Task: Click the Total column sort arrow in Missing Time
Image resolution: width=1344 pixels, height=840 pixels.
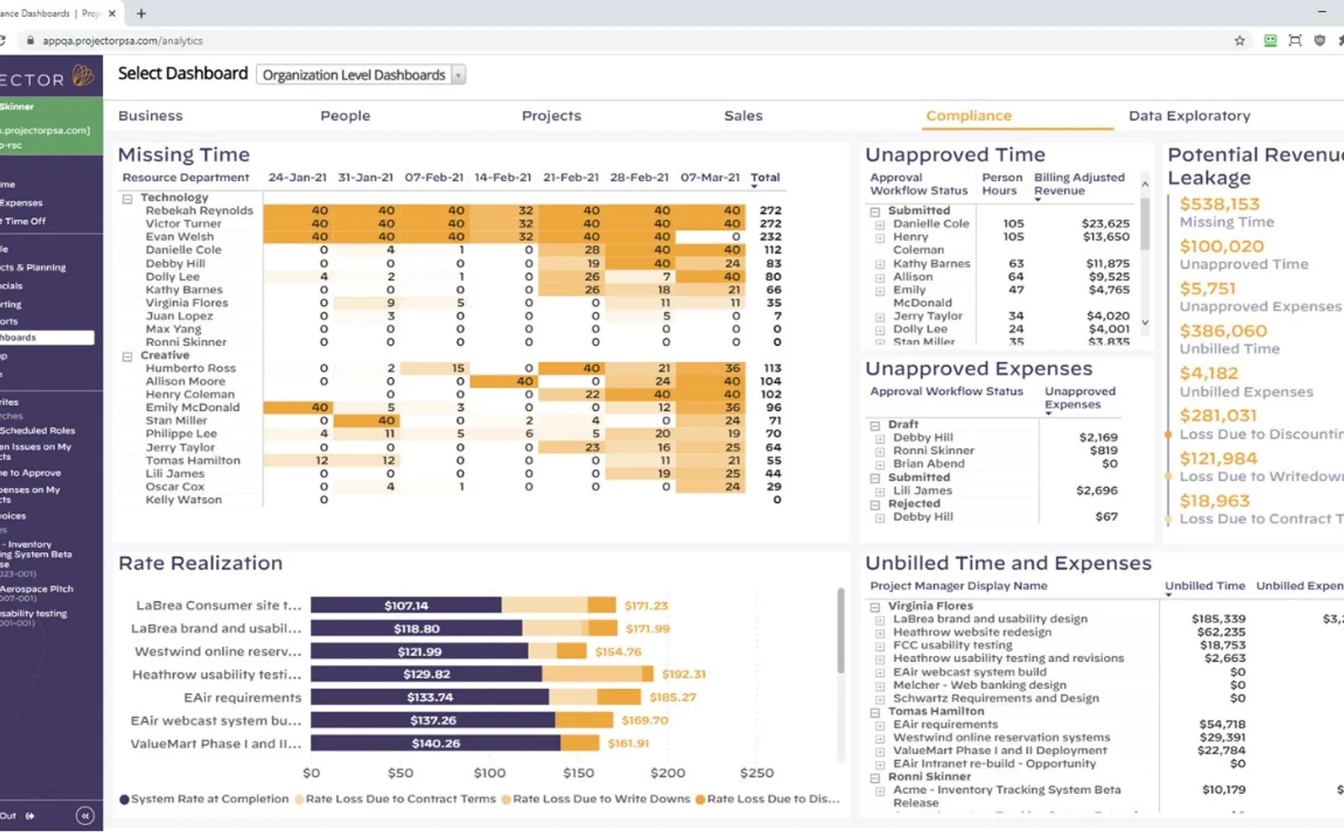Action: point(754,186)
